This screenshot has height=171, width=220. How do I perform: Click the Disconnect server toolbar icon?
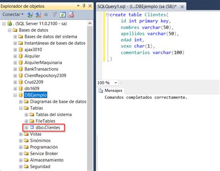click(x=38, y=15)
